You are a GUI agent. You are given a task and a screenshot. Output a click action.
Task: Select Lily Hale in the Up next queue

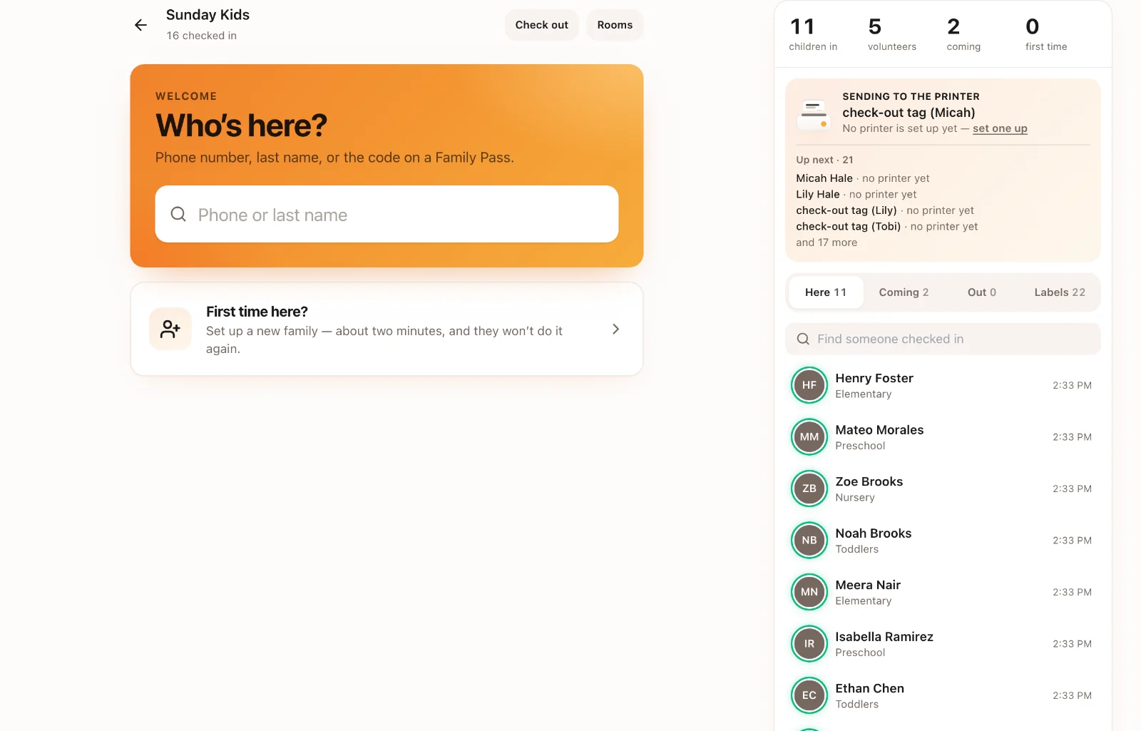[x=818, y=194]
